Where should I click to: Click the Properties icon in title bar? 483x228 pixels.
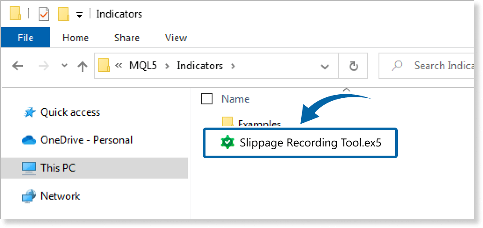click(44, 14)
